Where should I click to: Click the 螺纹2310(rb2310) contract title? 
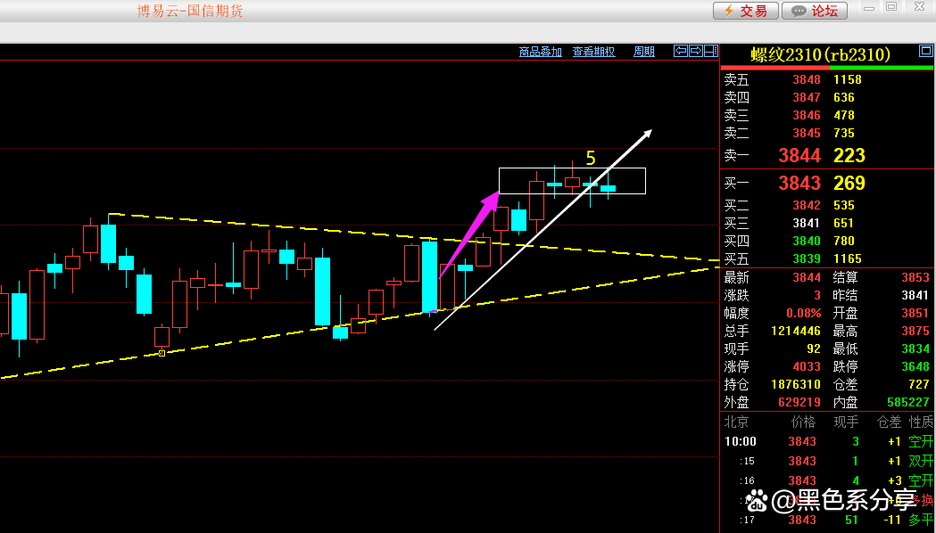820,55
